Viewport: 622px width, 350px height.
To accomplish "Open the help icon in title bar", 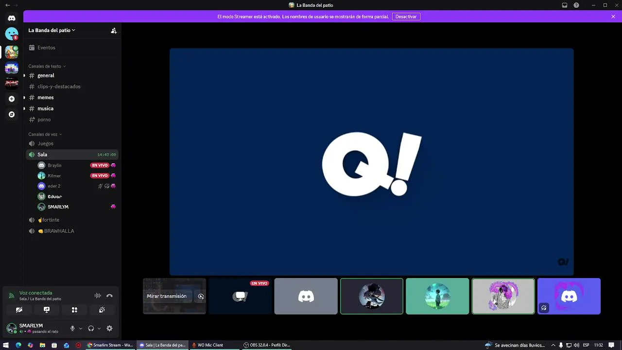I will (576, 5).
